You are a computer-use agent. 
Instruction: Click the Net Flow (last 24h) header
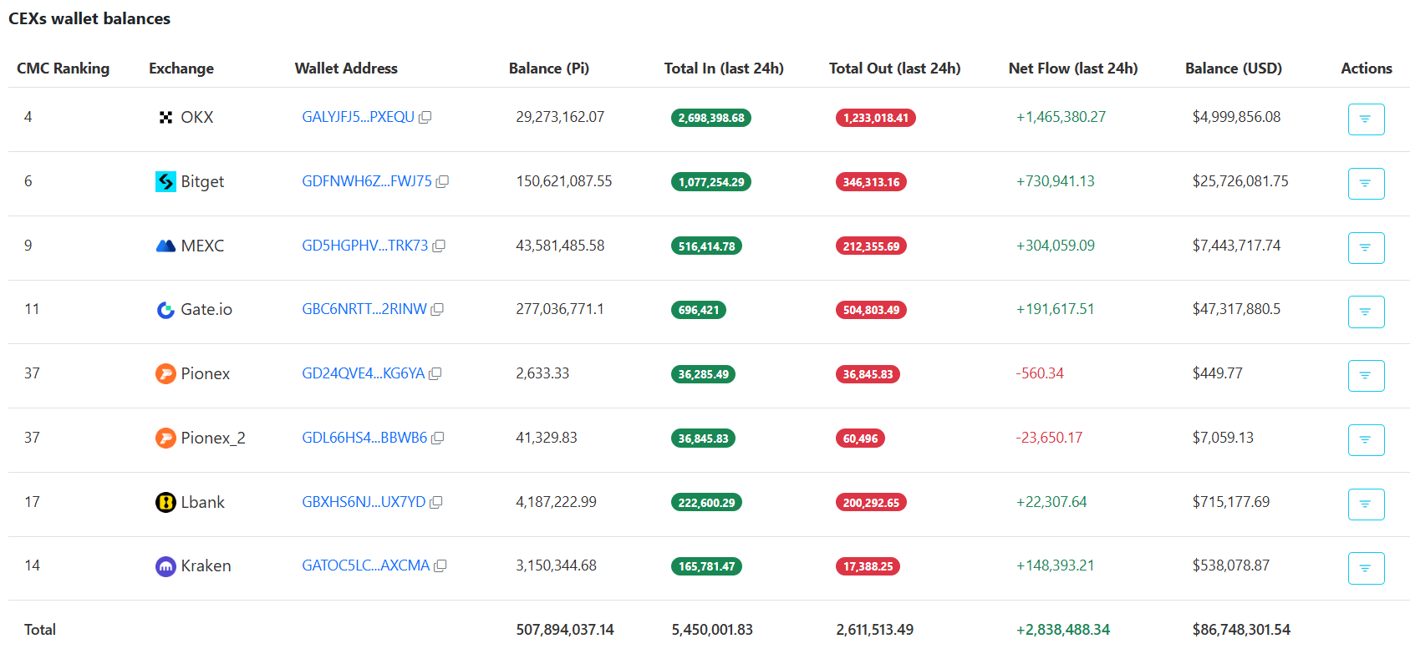pyautogui.click(x=1072, y=68)
